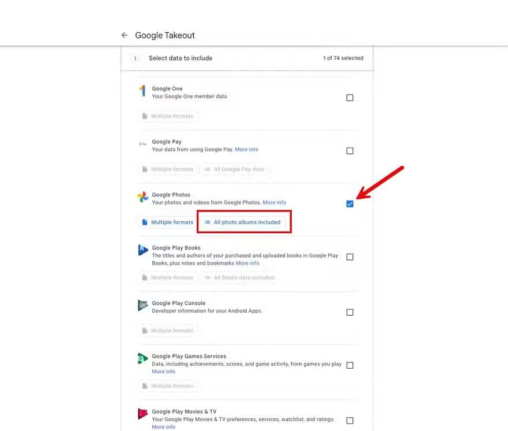The height and width of the screenshot is (431, 508).
Task: Open More info for Google Play Games Services
Action: coord(164,372)
